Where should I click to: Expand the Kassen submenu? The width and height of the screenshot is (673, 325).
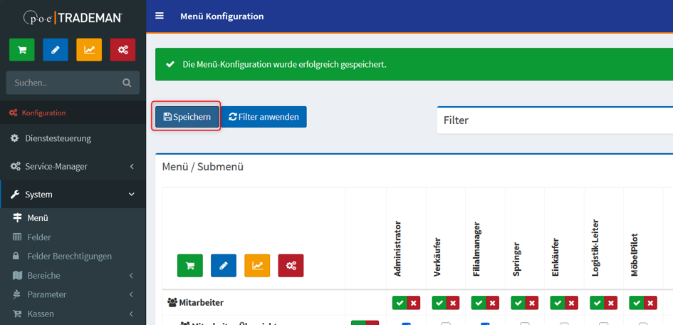73,314
